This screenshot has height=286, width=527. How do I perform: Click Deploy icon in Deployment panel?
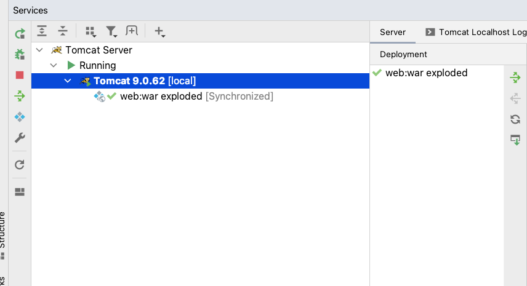coord(515,77)
